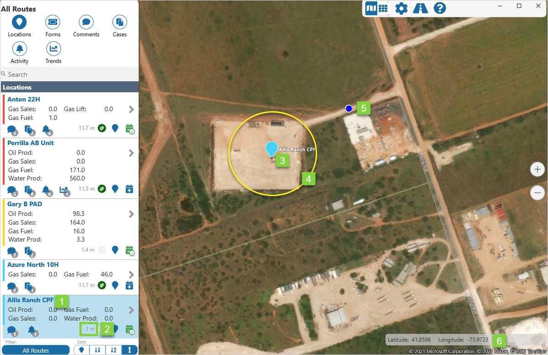Viewport: 548px width, 355px height.
Task: Zoom out on the map
Action: coord(537,192)
